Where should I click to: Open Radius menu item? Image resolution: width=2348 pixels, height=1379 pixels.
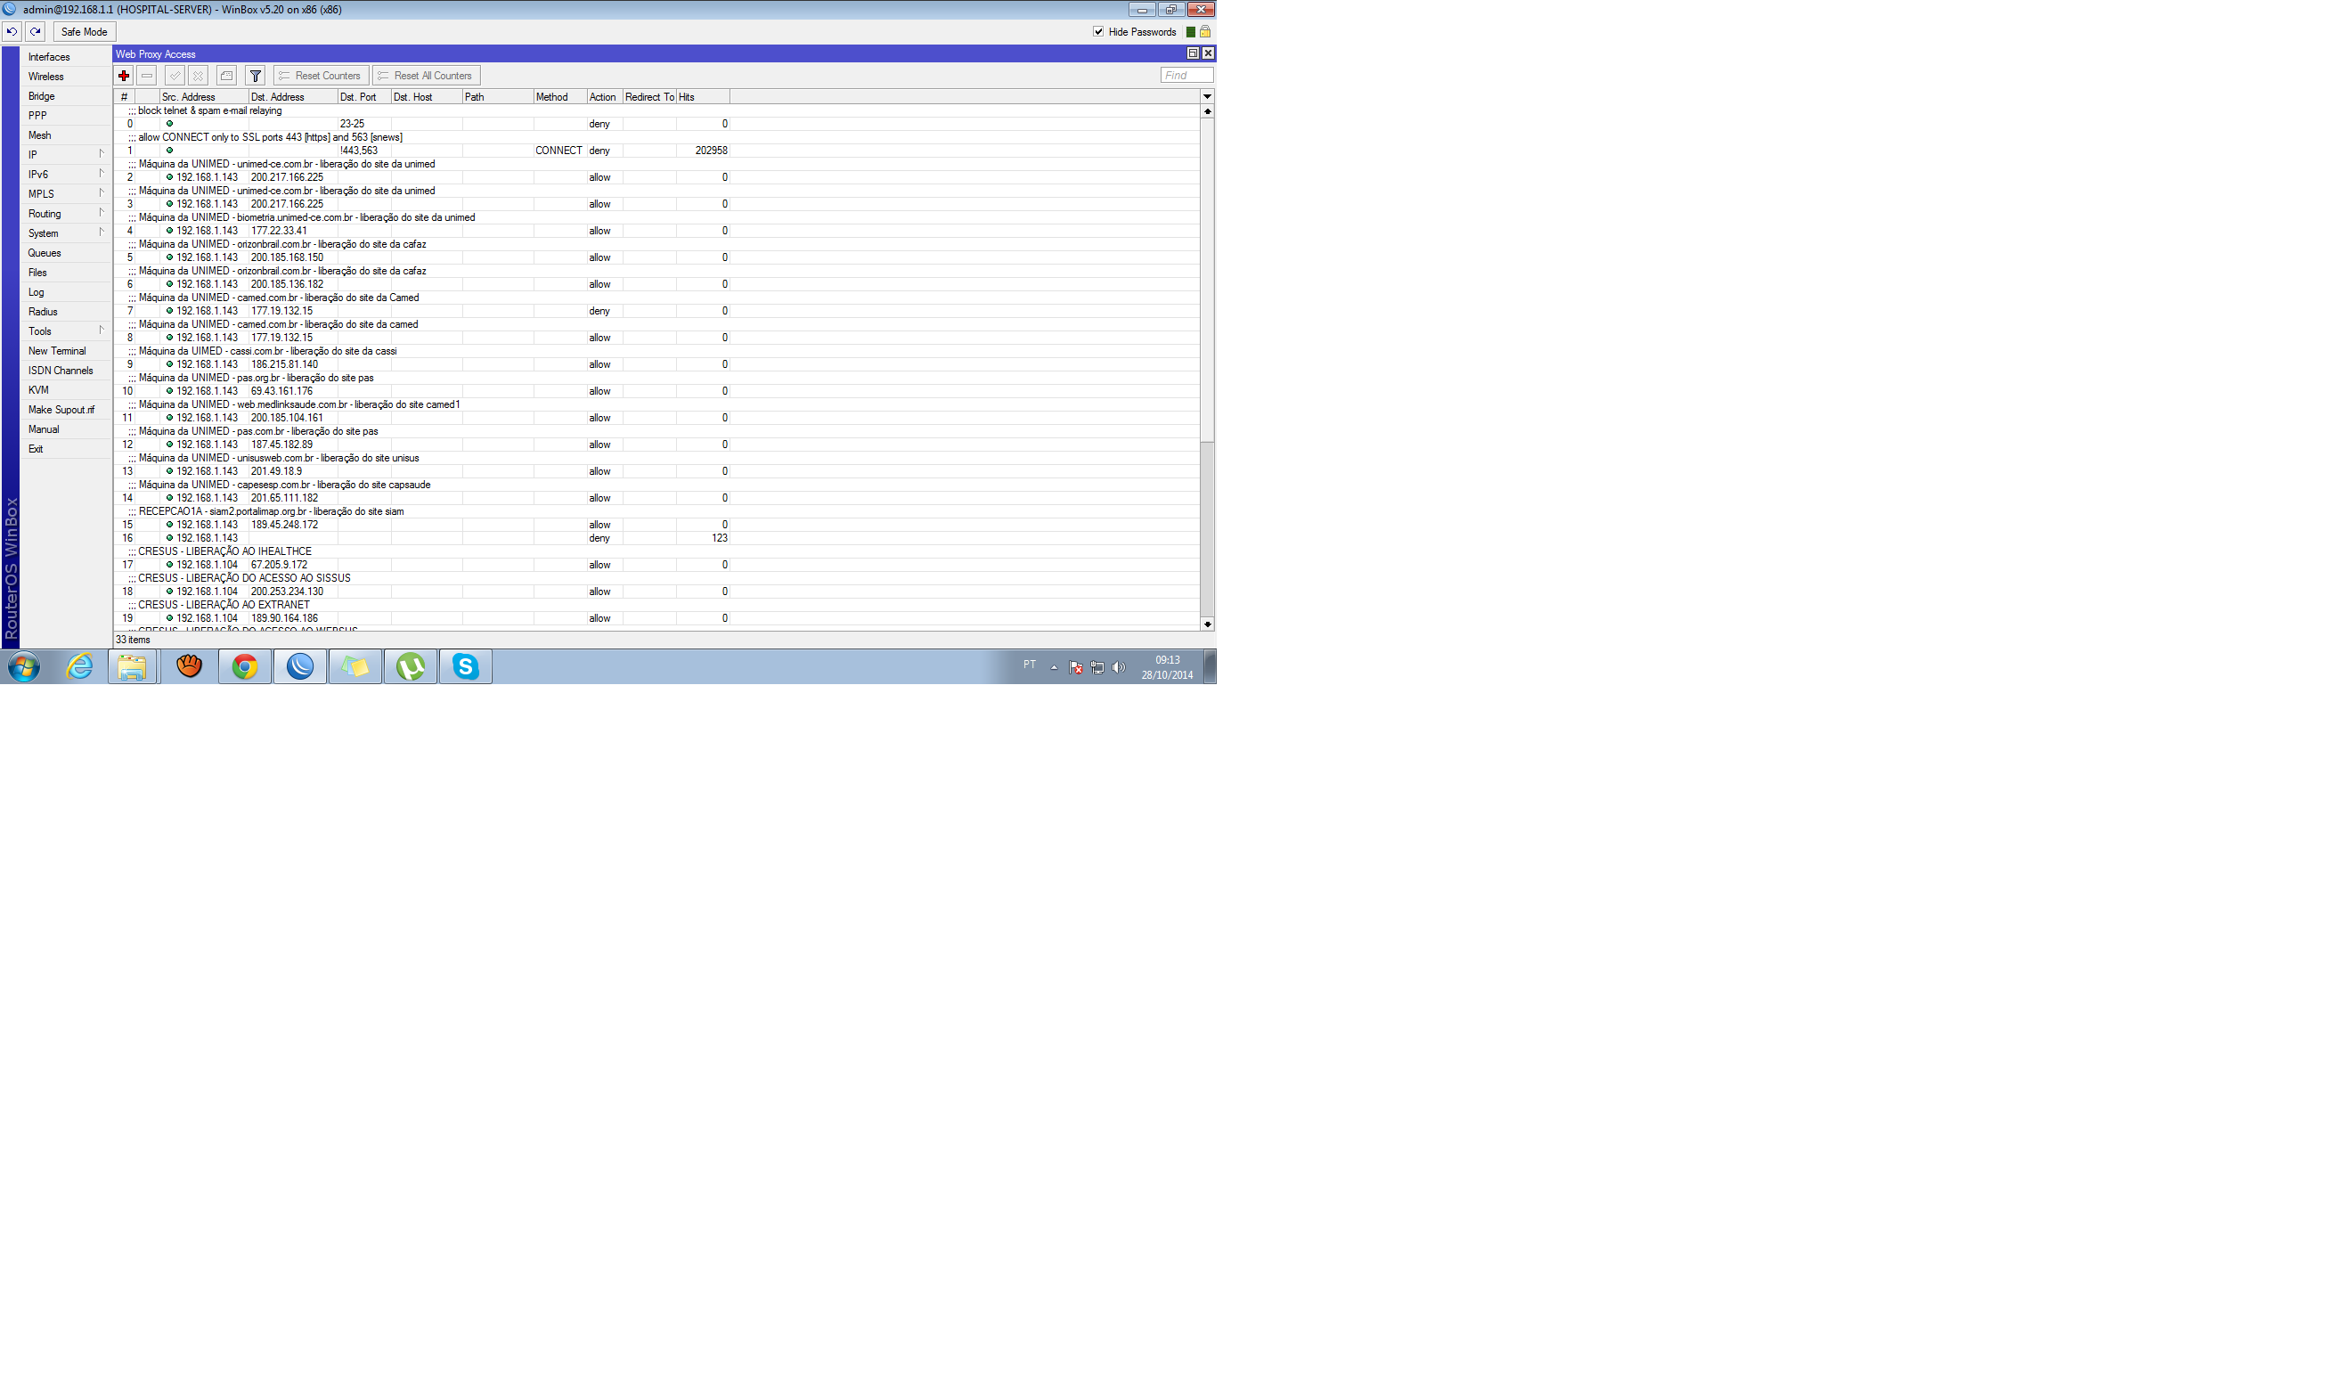coord(65,311)
